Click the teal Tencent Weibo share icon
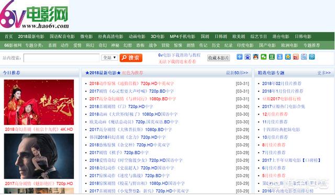Viewport: 335px width, 195px height. tap(312, 57)
